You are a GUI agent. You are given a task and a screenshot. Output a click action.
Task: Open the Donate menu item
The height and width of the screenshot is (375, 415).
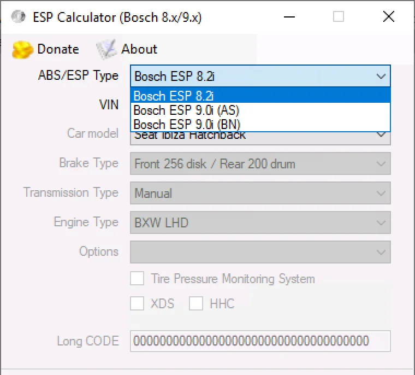[x=57, y=49]
